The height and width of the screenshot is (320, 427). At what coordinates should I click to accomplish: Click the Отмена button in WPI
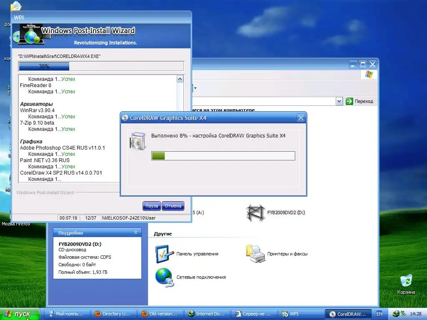(x=173, y=206)
